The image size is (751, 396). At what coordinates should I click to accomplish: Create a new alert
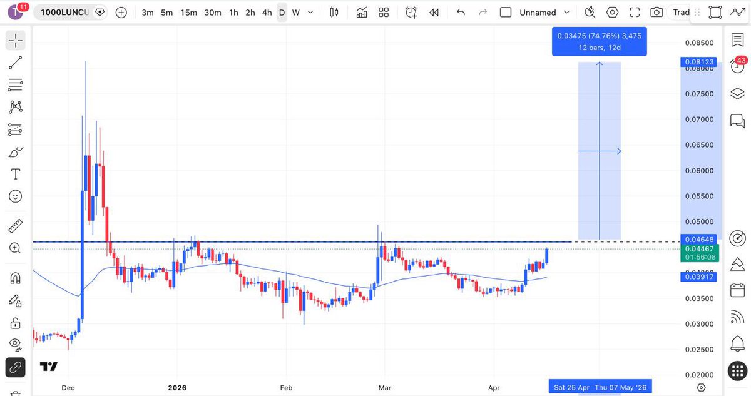[411, 12]
